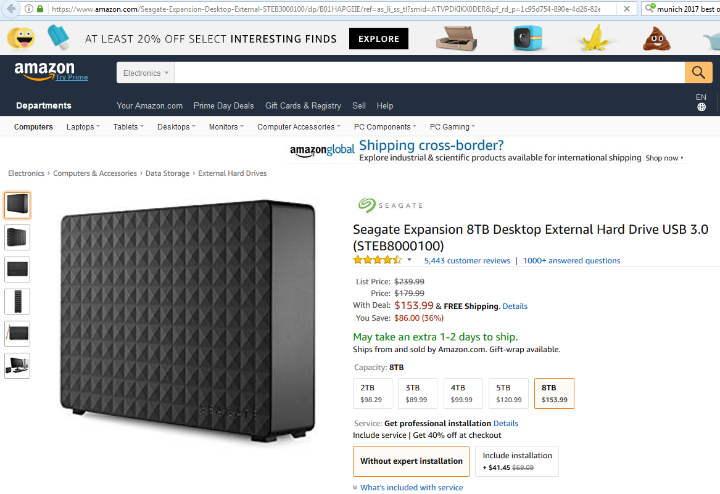
Task: Open the Electronics search category dropdown
Action: pyautogui.click(x=146, y=73)
